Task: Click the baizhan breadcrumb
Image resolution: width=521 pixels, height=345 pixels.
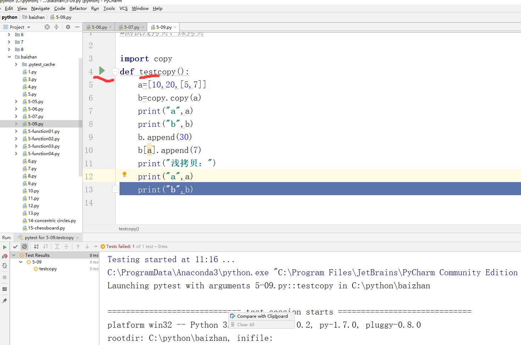Action: 34,17
